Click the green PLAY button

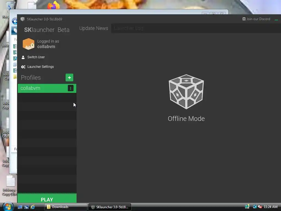(47, 198)
